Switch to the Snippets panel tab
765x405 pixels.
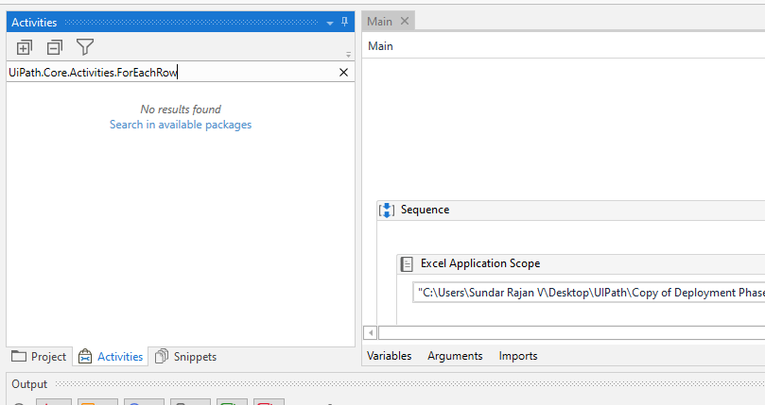pos(185,357)
